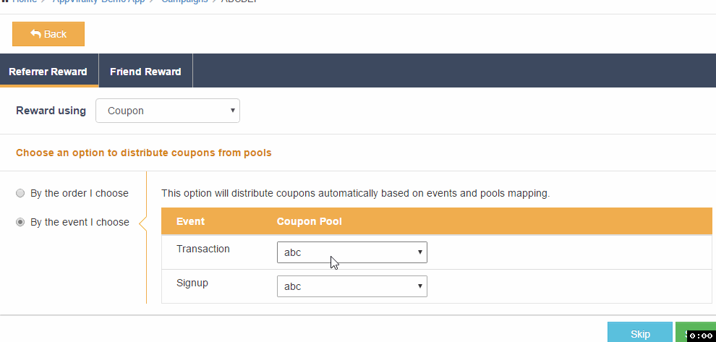Click the Campaigns breadcrumb link
Viewport: 716px width, 342px height.
pos(184,1)
